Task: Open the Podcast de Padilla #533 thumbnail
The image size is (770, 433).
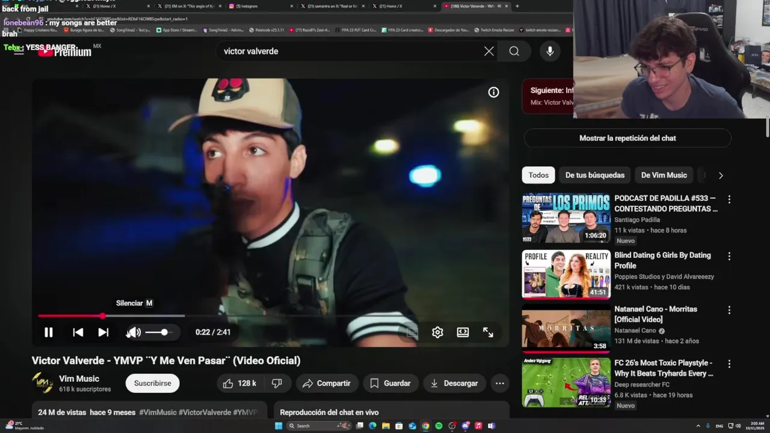Action: [566, 218]
